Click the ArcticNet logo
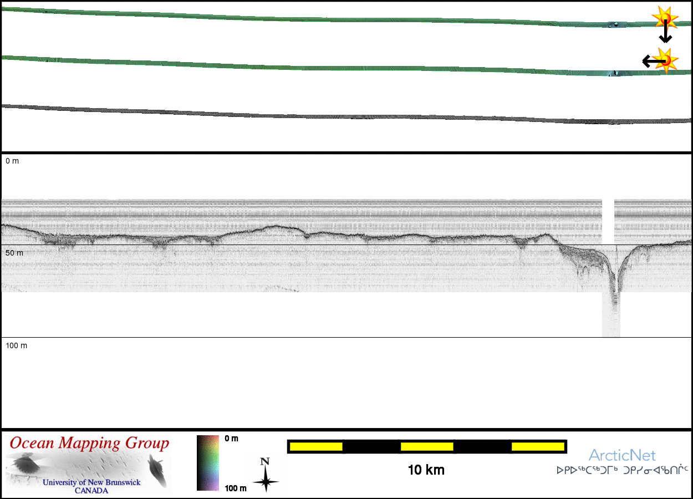 622,455
